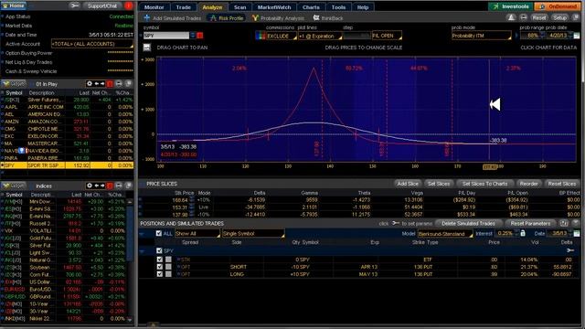Click Delete Simulated Trades button
This screenshot has width=585, height=329.
coord(468,223)
